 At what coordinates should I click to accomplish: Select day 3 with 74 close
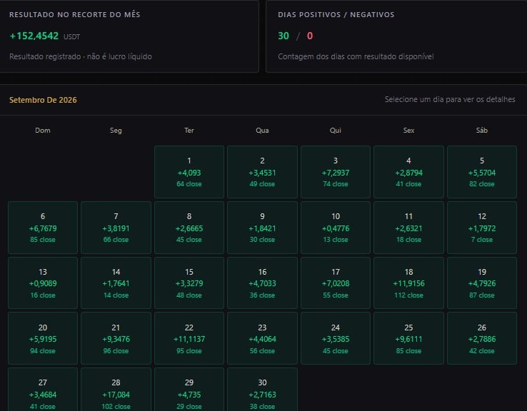pos(336,172)
